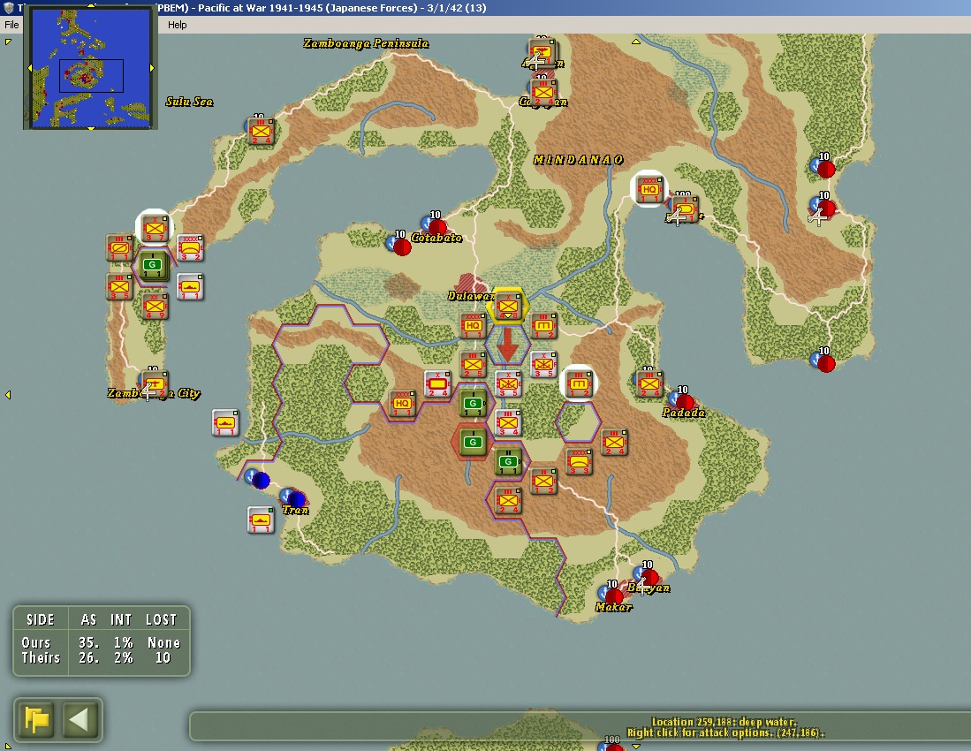Click the 'Ours' row in combat panel
Image resolution: width=971 pixels, height=751 pixels.
click(101, 642)
